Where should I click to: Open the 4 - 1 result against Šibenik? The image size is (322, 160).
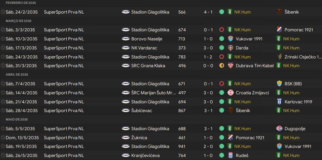click(208, 12)
